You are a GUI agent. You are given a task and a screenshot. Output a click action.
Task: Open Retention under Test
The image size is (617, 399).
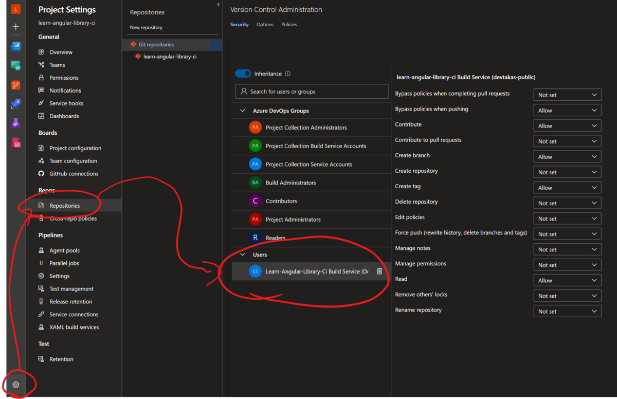click(61, 359)
